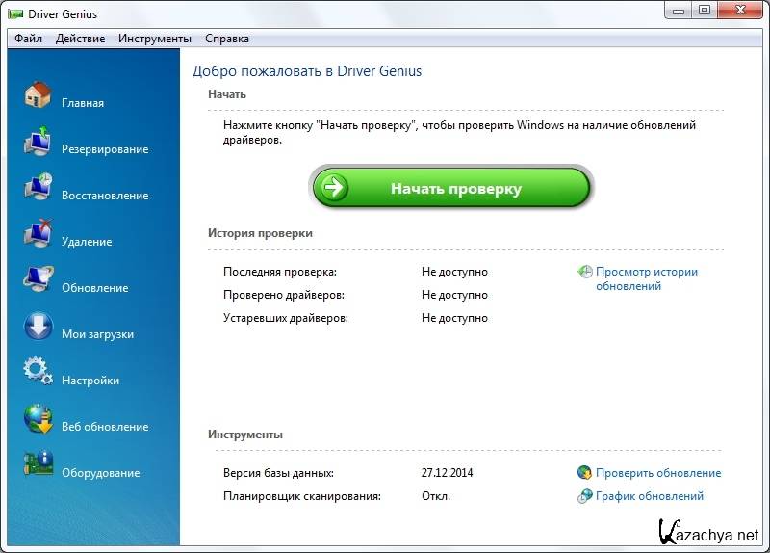770x553 pixels.
Task: Open Резервирование backup icon in sidebar
Action: 38,142
